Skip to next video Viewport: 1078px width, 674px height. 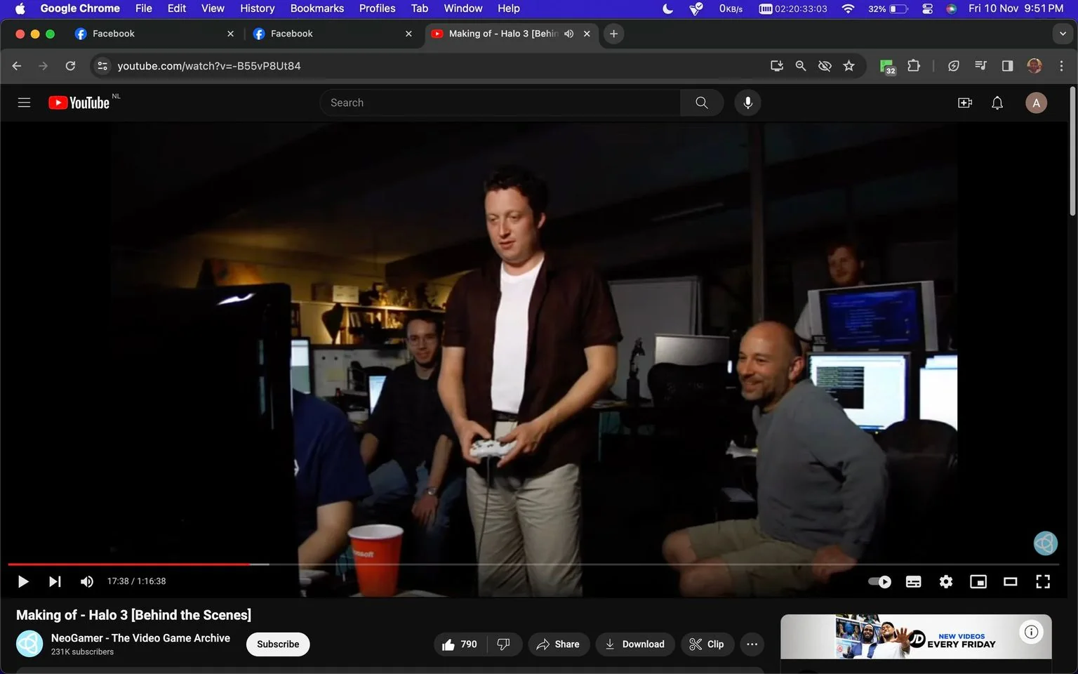pos(55,581)
